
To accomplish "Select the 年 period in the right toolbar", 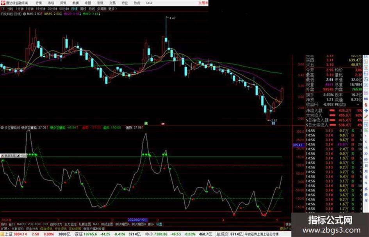I will (x=366, y=201).
